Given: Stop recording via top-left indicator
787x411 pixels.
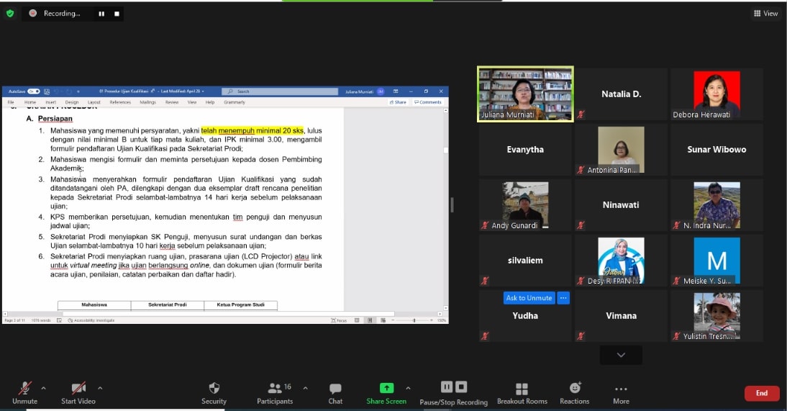Looking at the screenshot, I should pos(117,14).
